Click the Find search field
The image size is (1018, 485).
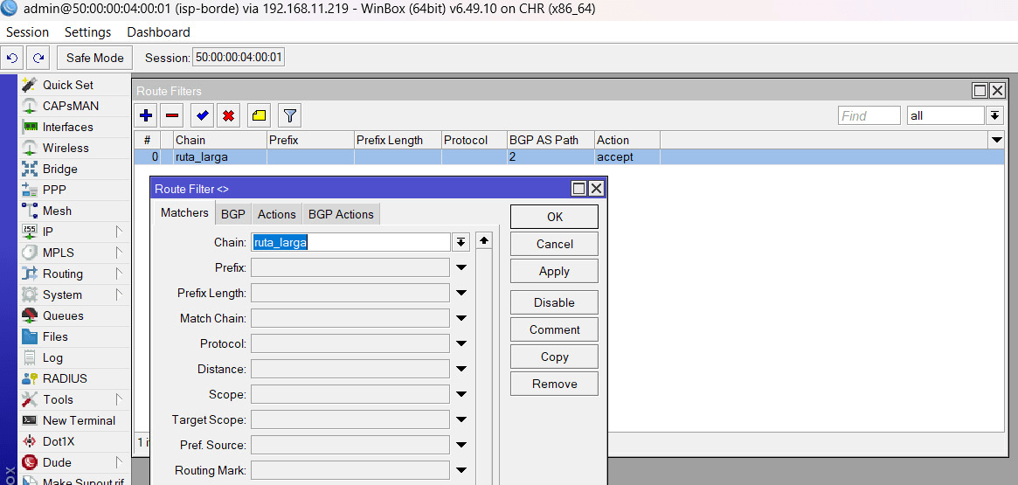(869, 115)
